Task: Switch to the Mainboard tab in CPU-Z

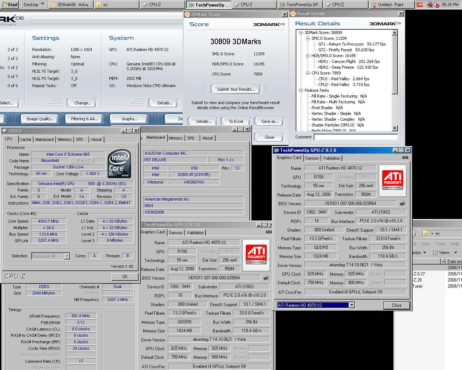Action: [44, 139]
